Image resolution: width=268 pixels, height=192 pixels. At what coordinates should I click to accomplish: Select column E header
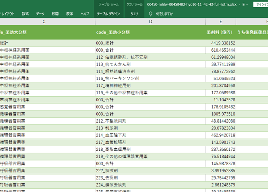pos(221,22)
